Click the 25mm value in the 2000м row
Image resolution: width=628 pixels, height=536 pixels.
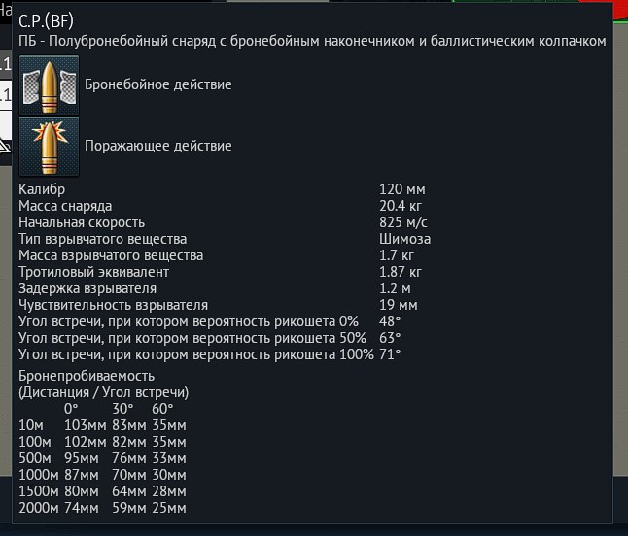(169, 508)
